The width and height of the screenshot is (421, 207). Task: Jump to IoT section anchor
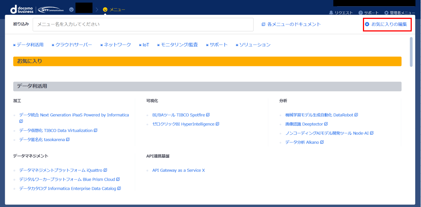[x=144, y=45]
